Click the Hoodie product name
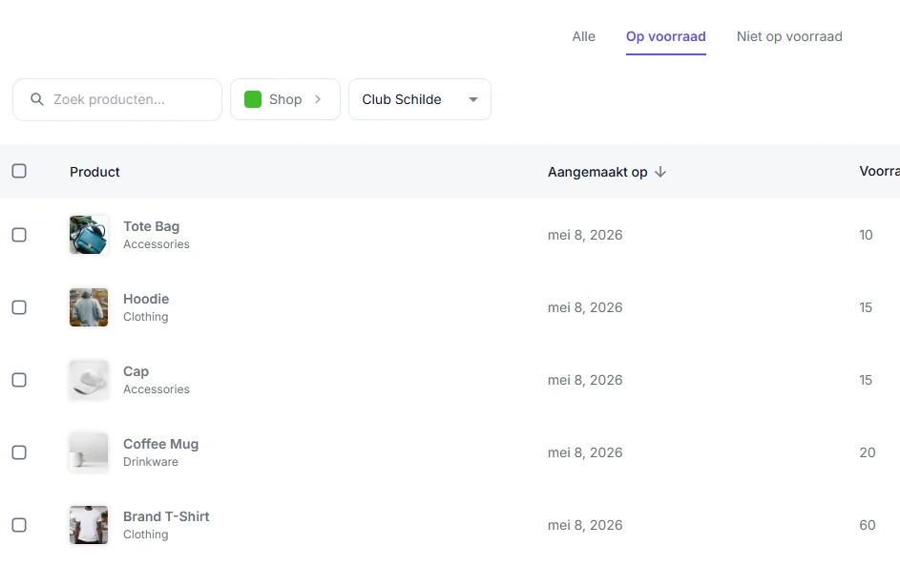 click(146, 299)
